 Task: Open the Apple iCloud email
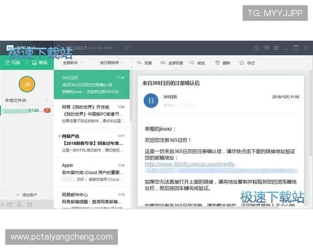tap(92, 172)
